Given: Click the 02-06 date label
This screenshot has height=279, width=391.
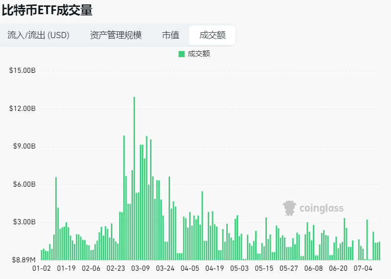Looking at the screenshot, I should coord(91,268).
